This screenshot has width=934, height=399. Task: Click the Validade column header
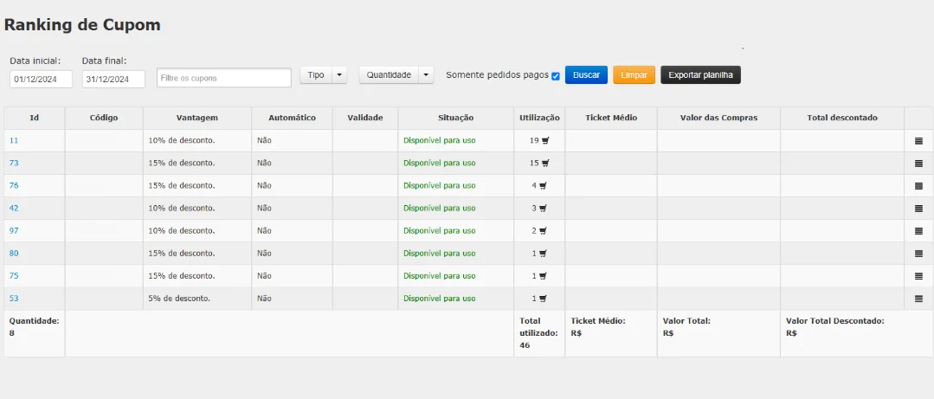[365, 118]
